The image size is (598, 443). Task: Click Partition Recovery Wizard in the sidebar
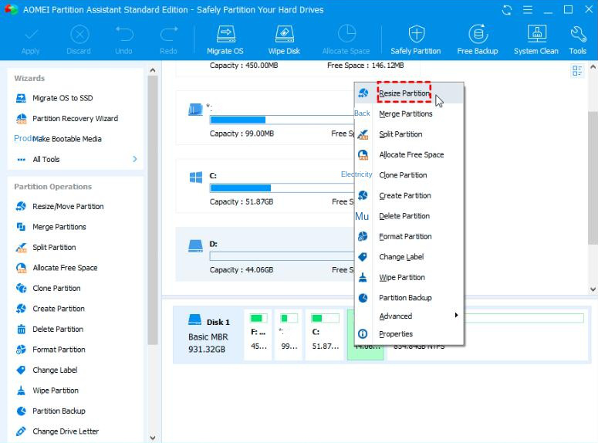click(75, 119)
